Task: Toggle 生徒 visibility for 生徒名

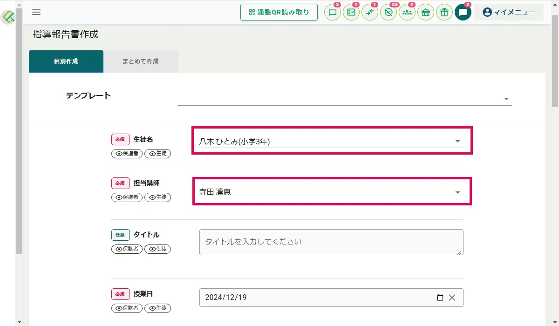Action: 157,153
